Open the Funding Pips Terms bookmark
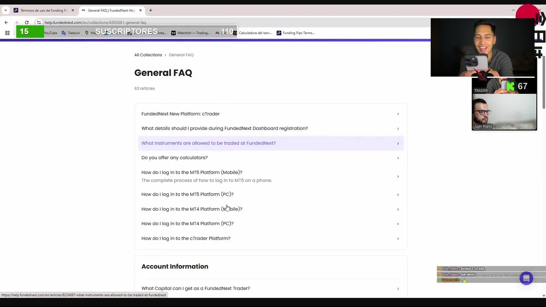The height and width of the screenshot is (307, 546). pos(296,33)
